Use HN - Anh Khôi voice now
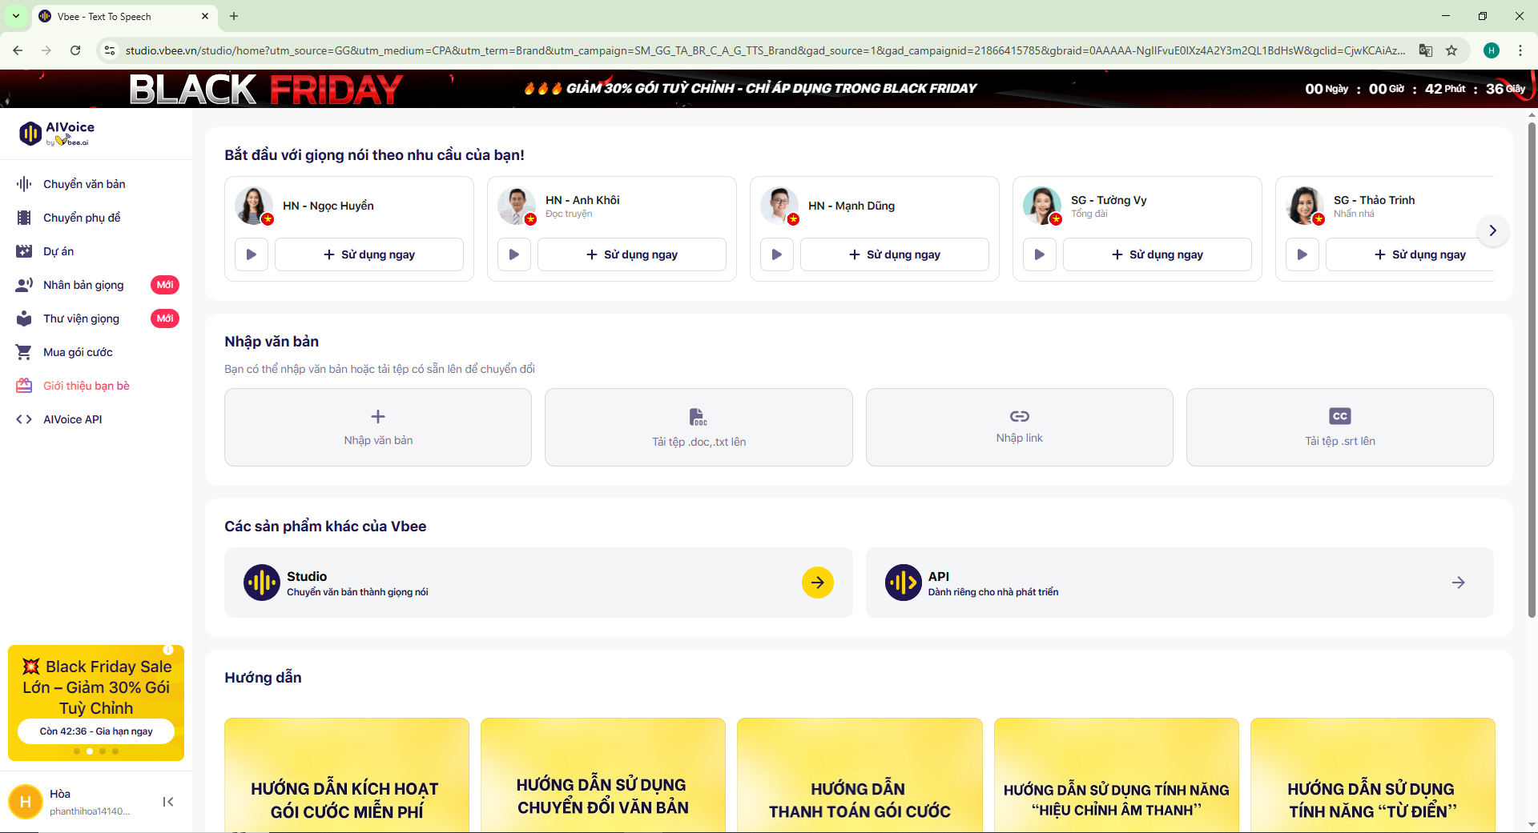 coord(632,254)
